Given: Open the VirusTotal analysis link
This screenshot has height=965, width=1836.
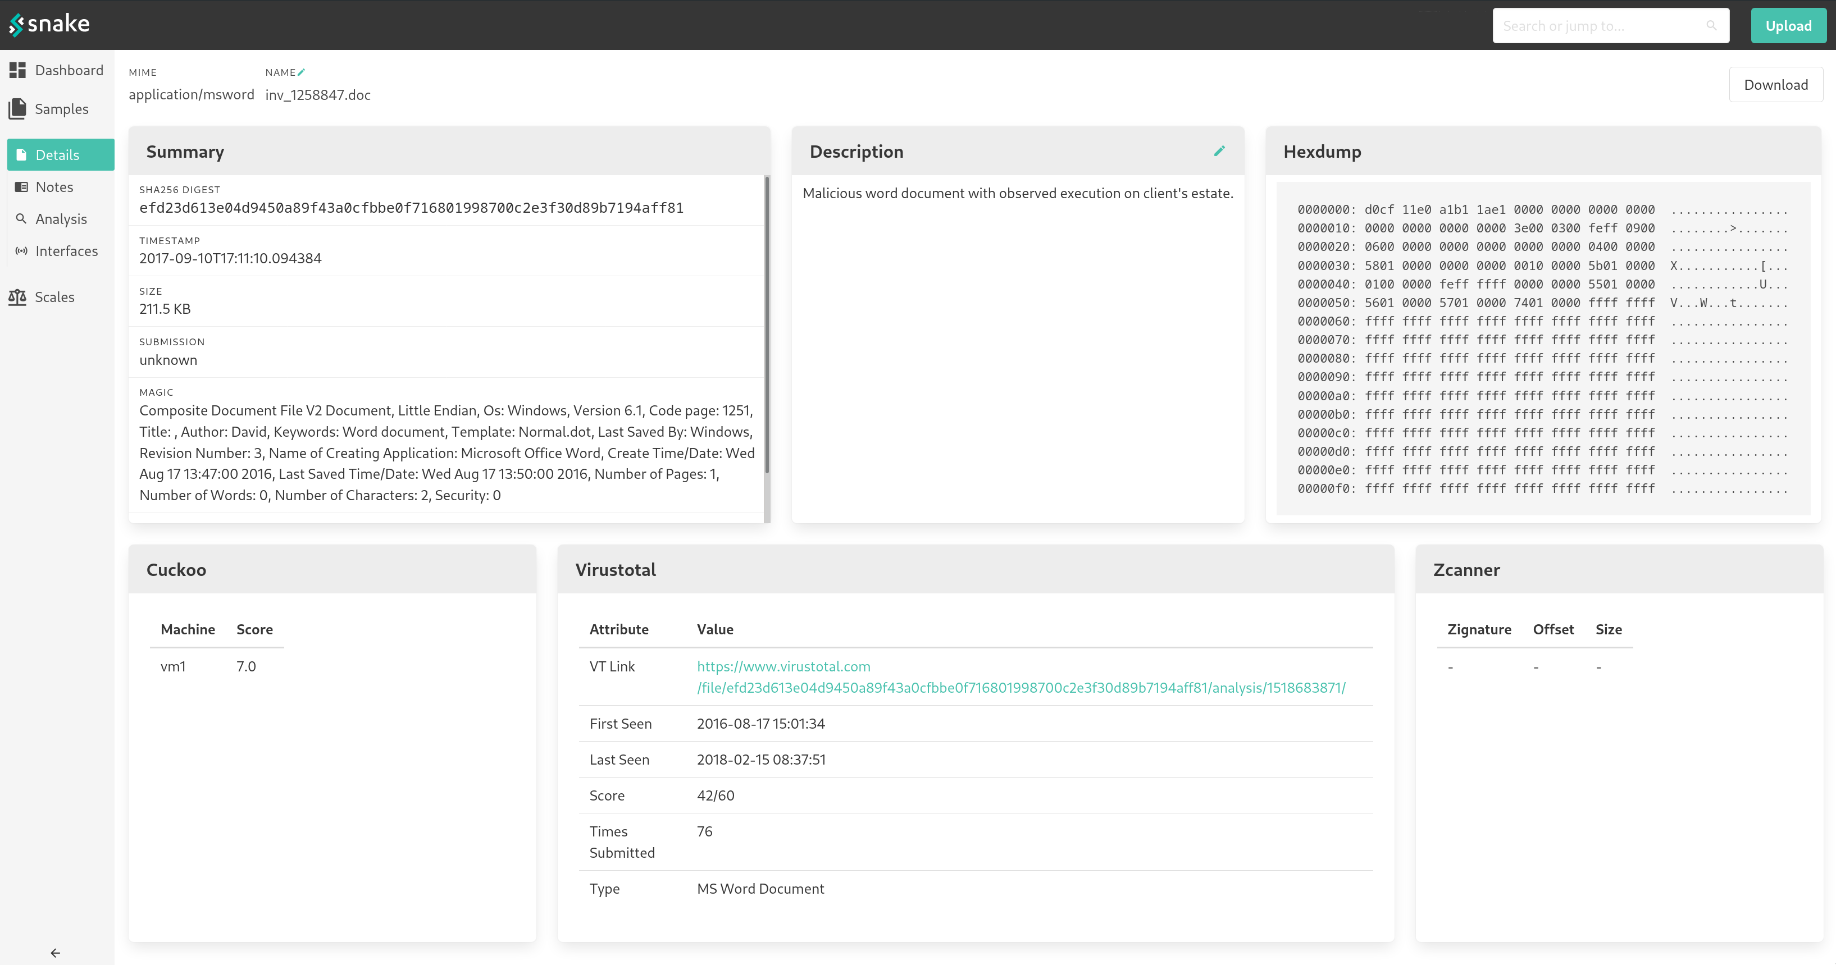Looking at the screenshot, I should [1020, 676].
